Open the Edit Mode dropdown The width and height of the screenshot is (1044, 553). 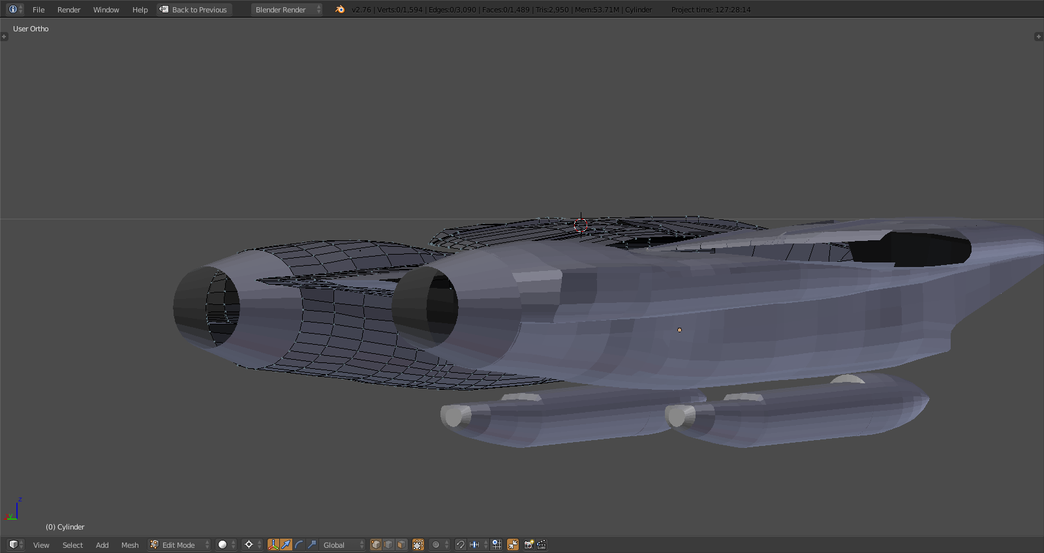(179, 545)
